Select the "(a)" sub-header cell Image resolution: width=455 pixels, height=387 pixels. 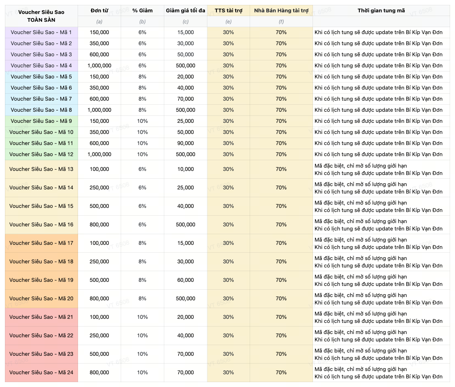pyautogui.click(x=99, y=21)
